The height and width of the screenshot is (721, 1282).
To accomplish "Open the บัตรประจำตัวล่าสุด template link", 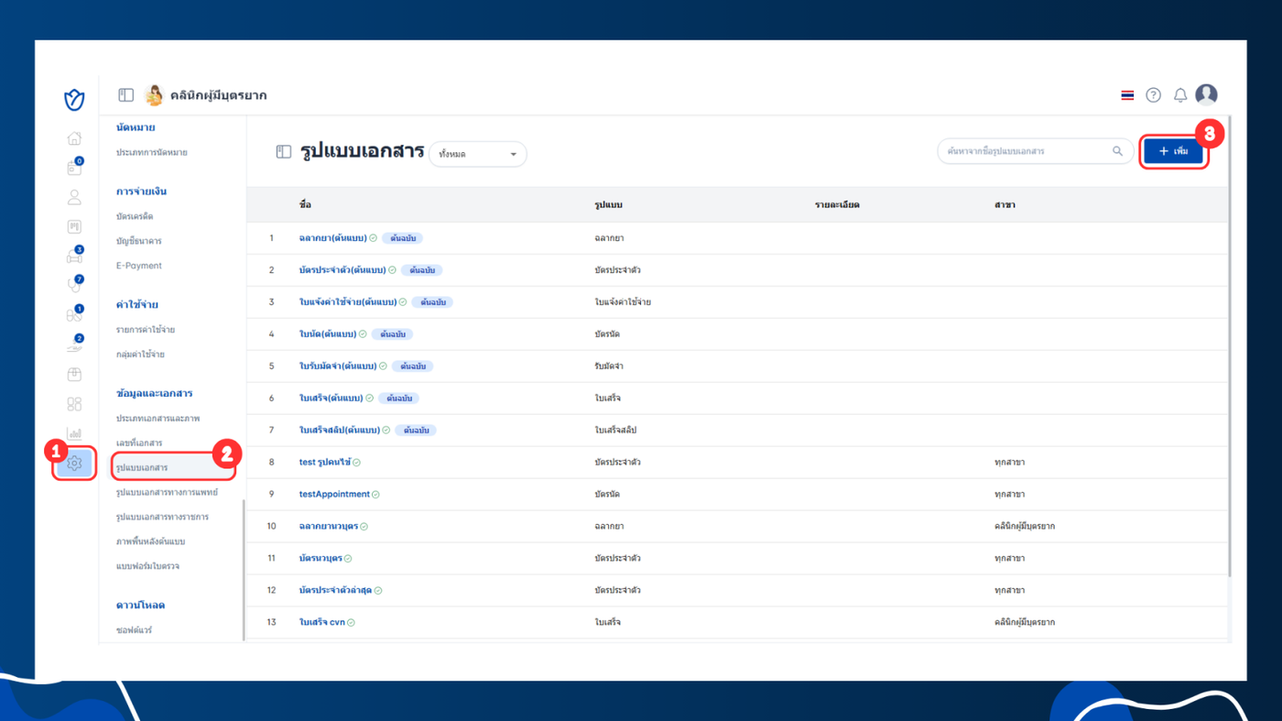I will (335, 591).
